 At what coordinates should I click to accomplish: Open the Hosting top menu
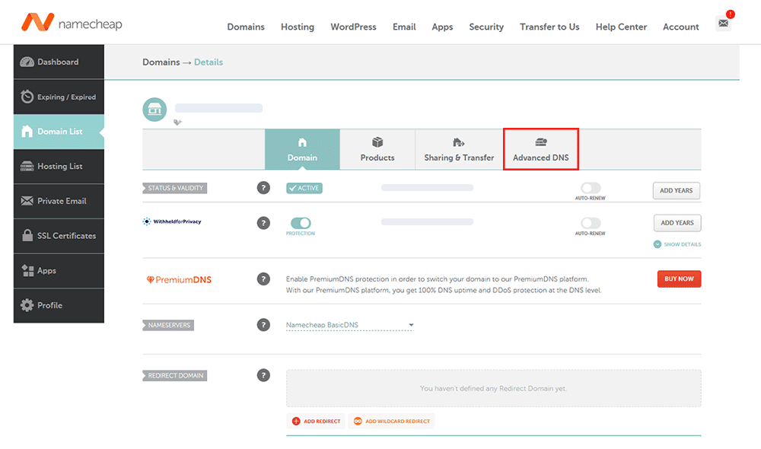(298, 27)
